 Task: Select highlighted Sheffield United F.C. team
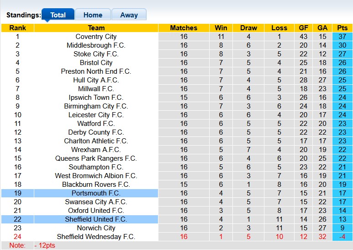96,219
